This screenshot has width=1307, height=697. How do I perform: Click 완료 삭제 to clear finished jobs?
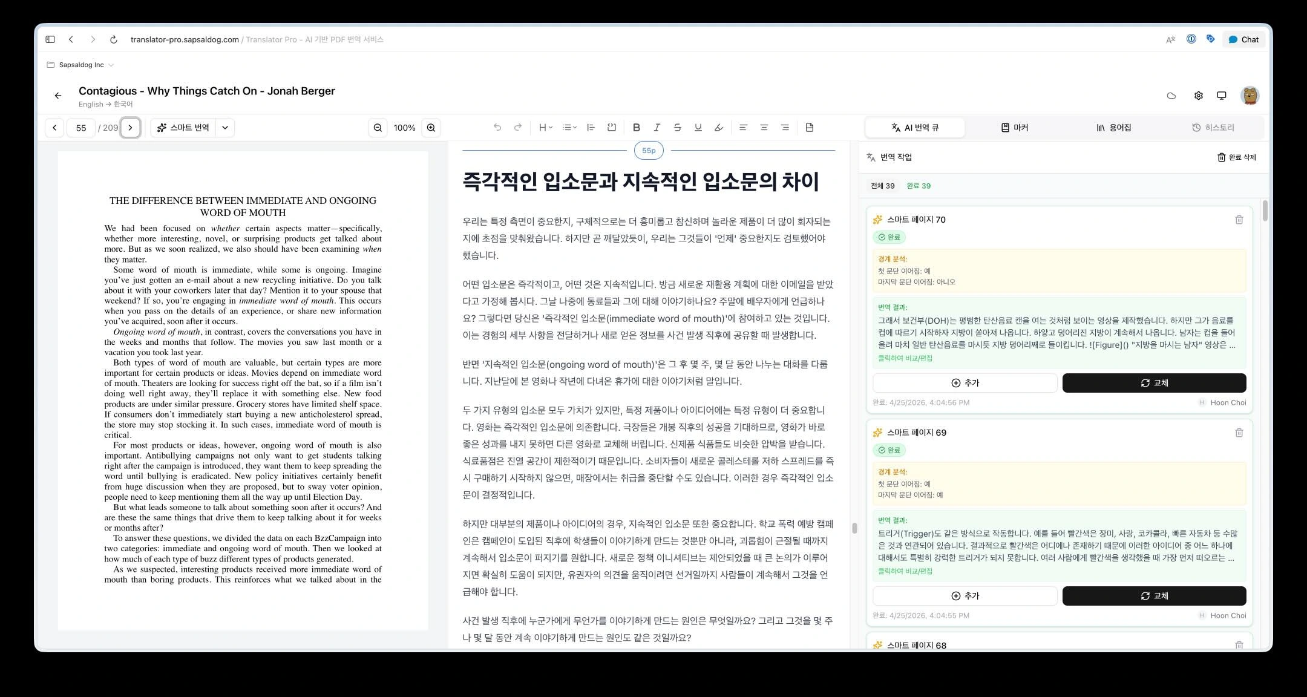1237,157
